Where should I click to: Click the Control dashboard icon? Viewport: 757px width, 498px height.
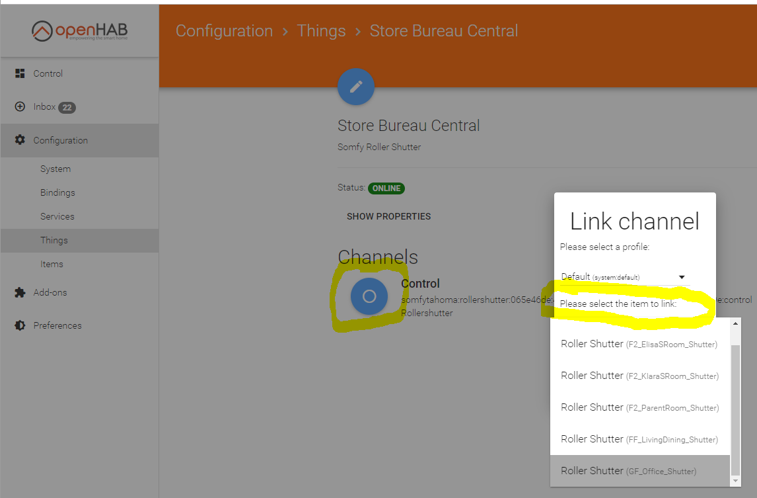[20, 73]
